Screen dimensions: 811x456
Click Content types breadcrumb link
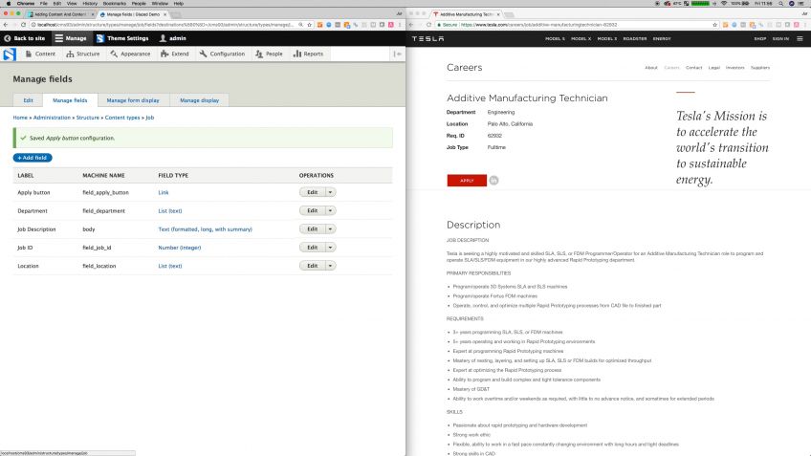122,118
